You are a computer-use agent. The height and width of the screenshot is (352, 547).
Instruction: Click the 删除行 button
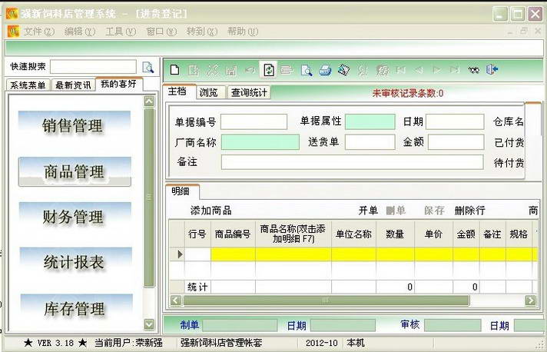(469, 211)
